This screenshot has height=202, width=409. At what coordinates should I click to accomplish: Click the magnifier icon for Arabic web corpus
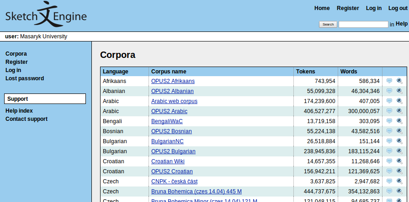click(399, 101)
